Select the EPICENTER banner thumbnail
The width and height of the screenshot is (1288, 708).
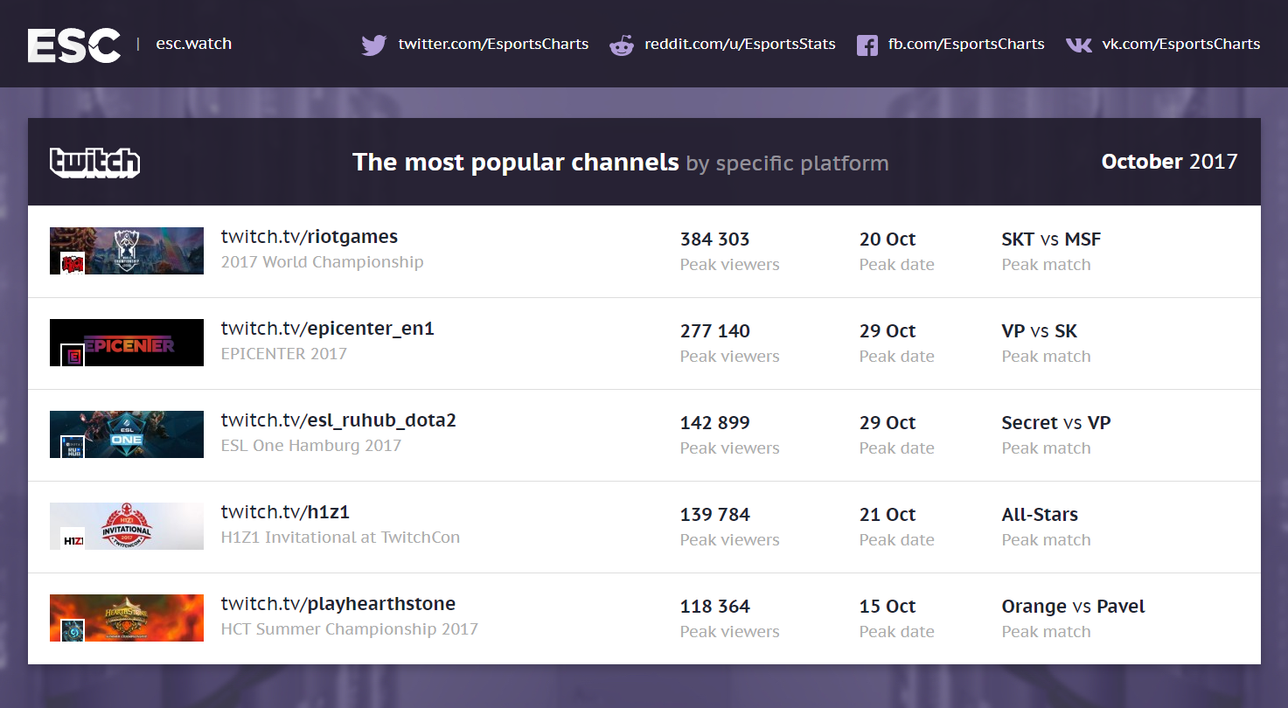(127, 343)
